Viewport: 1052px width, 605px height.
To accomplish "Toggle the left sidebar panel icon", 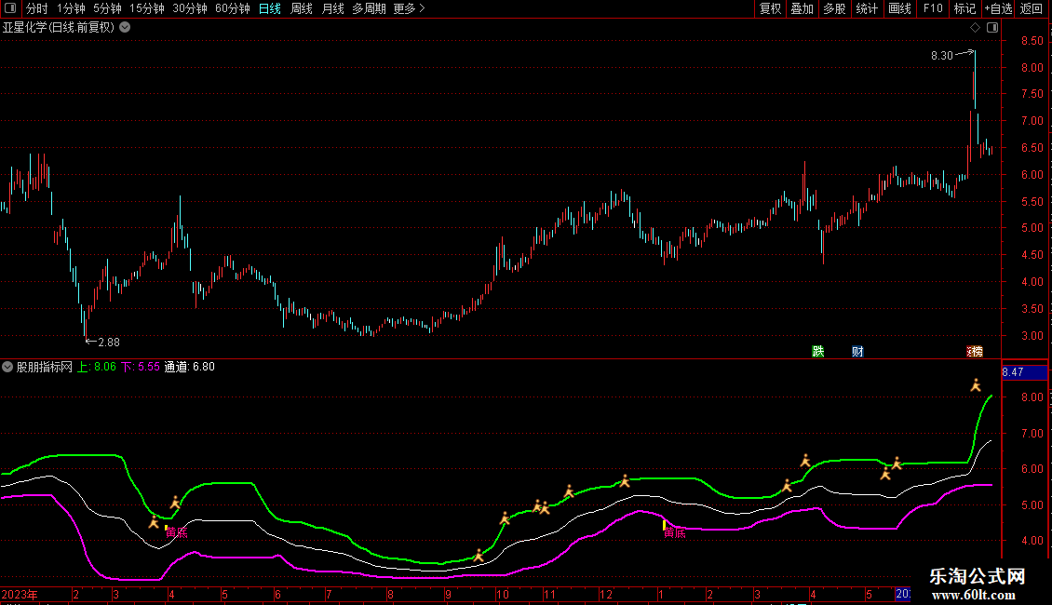I will tap(10, 8).
